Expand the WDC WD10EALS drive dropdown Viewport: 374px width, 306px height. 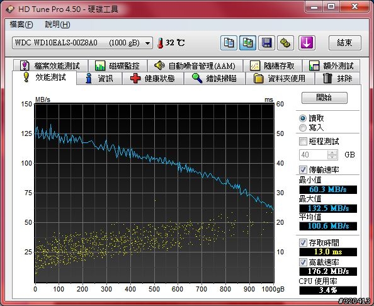[x=147, y=43]
